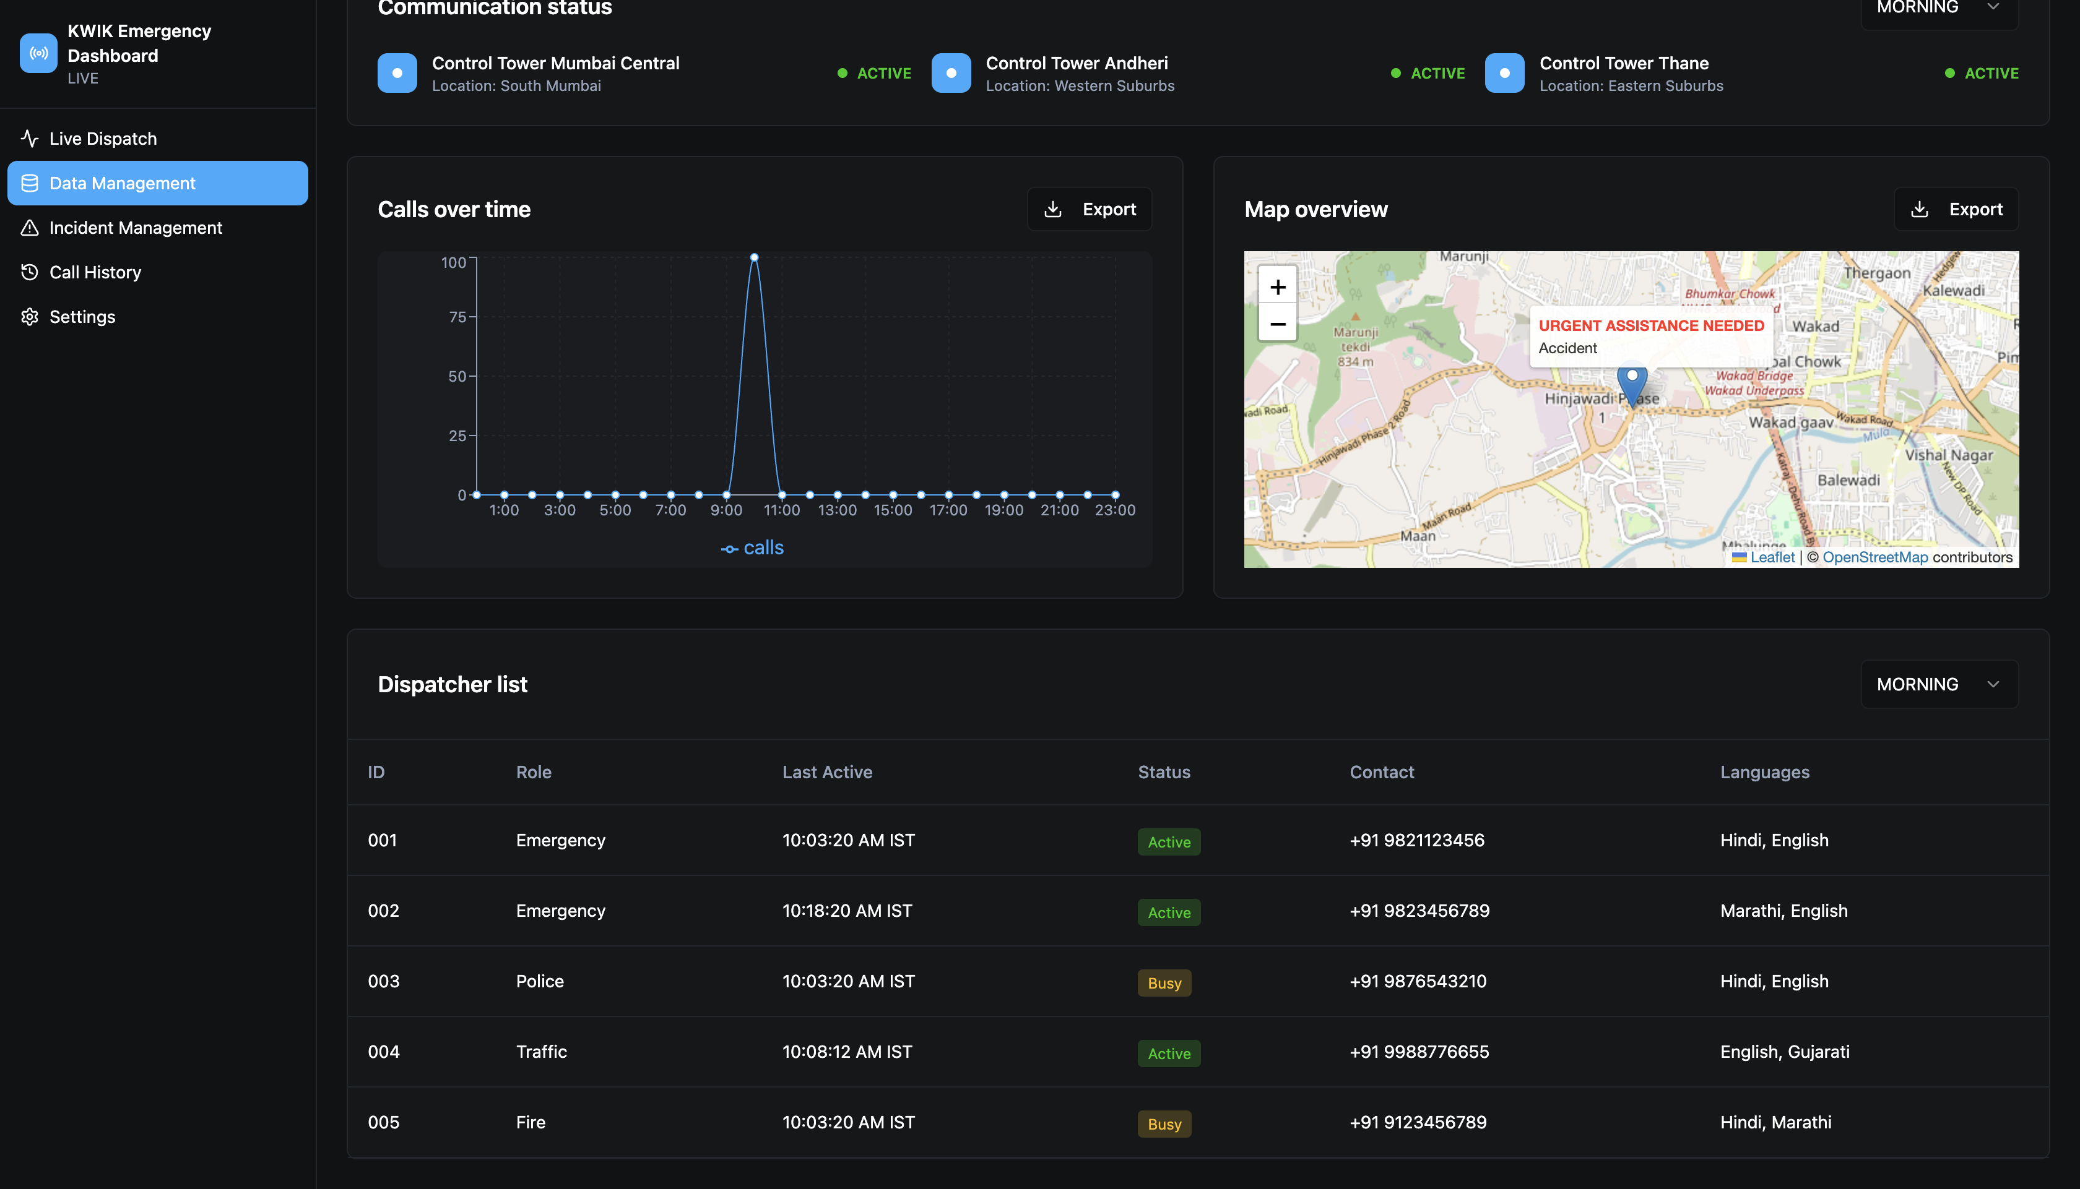Click the KWIK broadcast logo icon
Image resolution: width=2080 pixels, height=1189 pixels.
coord(38,53)
